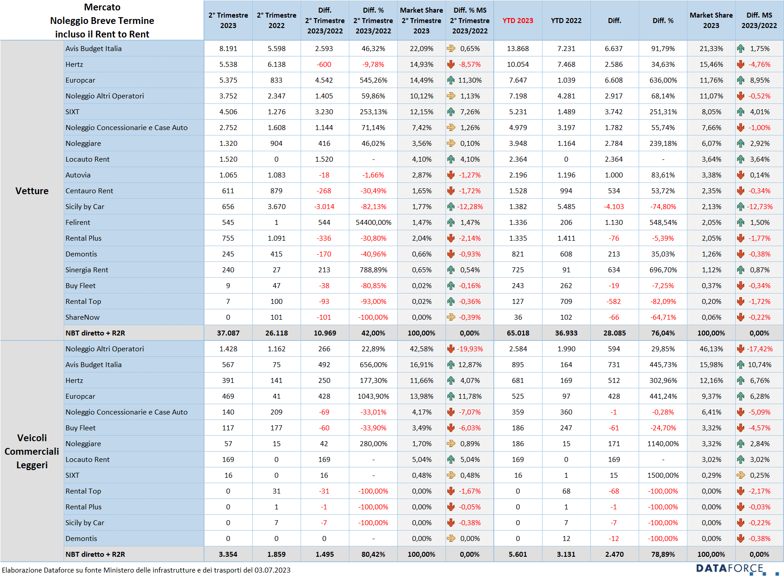Viewport: 784px width, 578px height.
Task: Select the '80,42%' total cell
Action: pos(373,554)
